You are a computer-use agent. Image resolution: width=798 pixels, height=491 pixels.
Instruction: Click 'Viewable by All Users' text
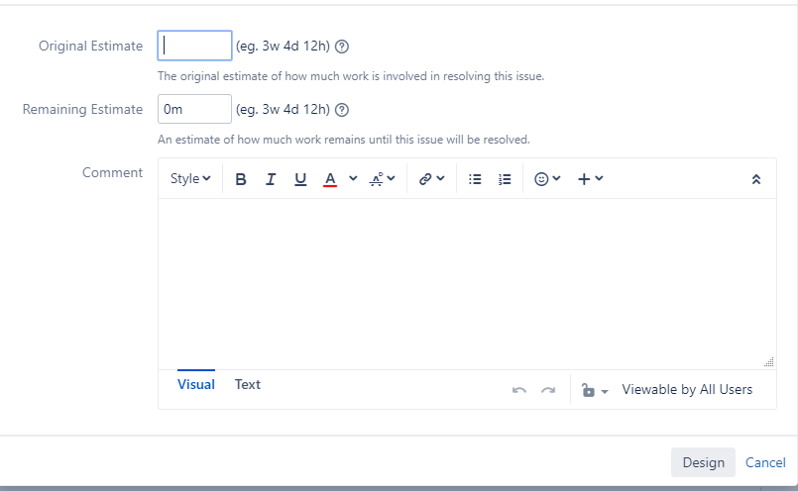(x=687, y=389)
